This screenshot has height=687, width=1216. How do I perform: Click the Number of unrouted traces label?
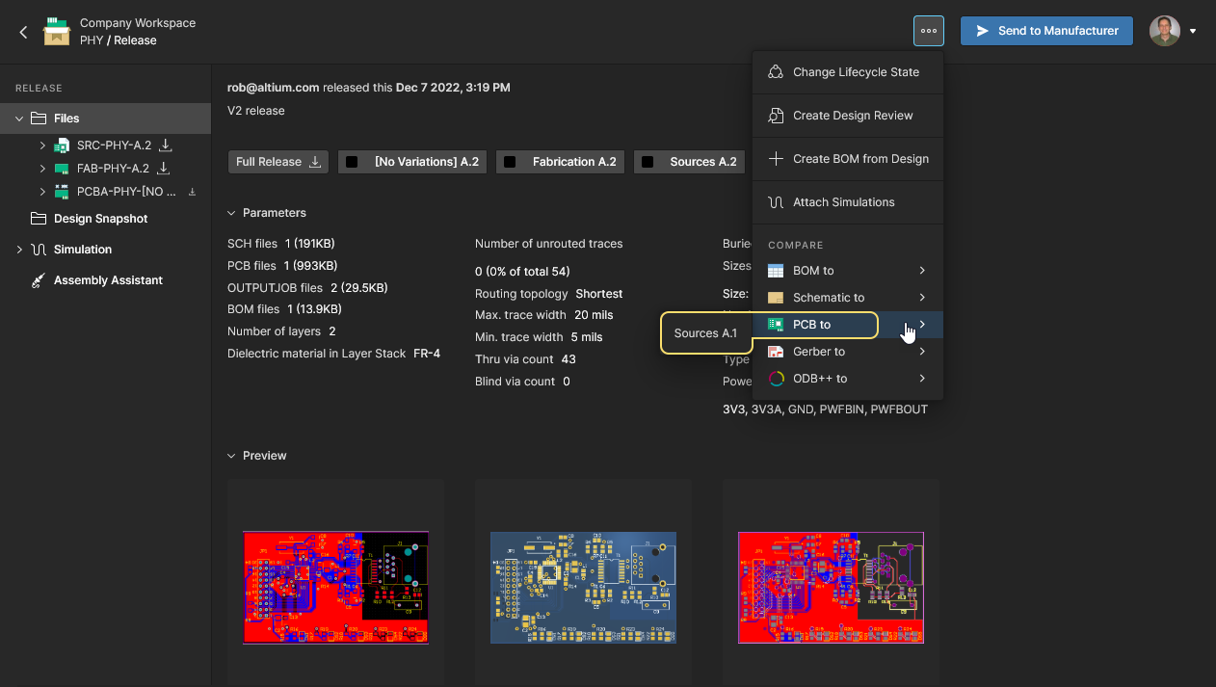coord(549,244)
